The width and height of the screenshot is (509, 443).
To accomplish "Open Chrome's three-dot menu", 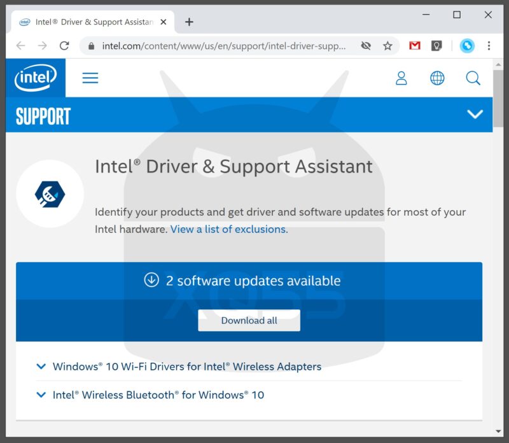I will (x=489, y=46).
